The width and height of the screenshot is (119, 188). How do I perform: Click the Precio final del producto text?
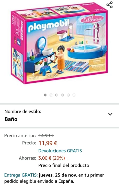64,165
